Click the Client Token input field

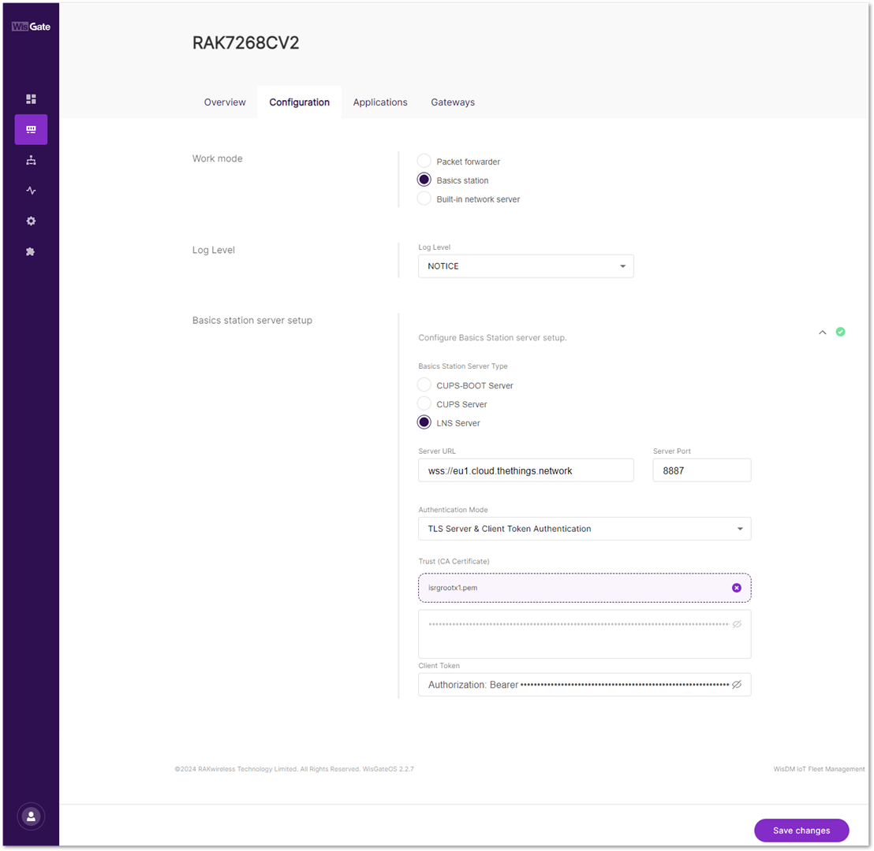pyautogui.click(x=585, y=685)
